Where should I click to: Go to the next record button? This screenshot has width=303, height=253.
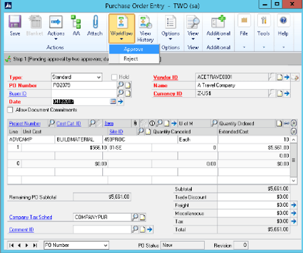click(x=27, y=245)
